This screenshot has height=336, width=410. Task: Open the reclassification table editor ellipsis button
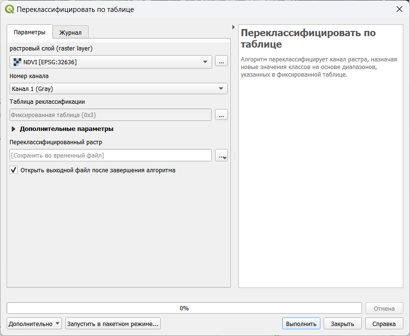pos(221,115)
